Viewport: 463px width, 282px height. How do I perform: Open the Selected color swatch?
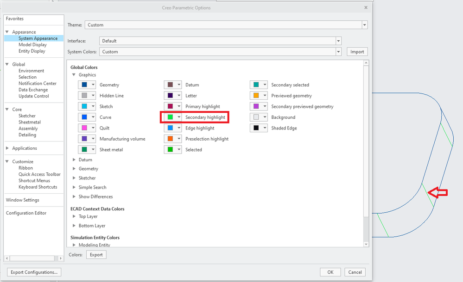pos(173,150)
